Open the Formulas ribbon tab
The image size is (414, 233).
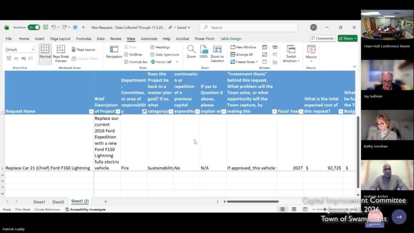coord(84,39)
